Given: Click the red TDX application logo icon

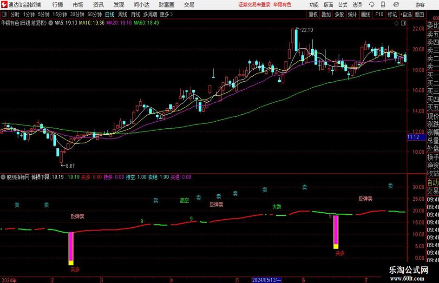Looking at the screenshot, I should click(x=4, y=5).
